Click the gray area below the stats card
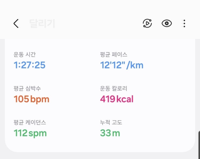 tap(100, 155)
